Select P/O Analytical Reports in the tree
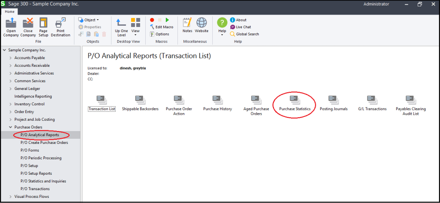440x203 pixels. [x=40, y=135]
